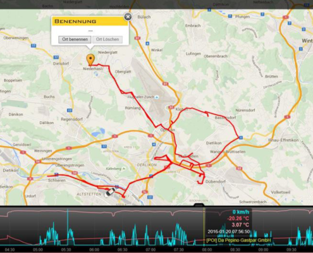Screen dimensions: 313x253
Task: Click the Ort Löschen button
Action: 107,39
